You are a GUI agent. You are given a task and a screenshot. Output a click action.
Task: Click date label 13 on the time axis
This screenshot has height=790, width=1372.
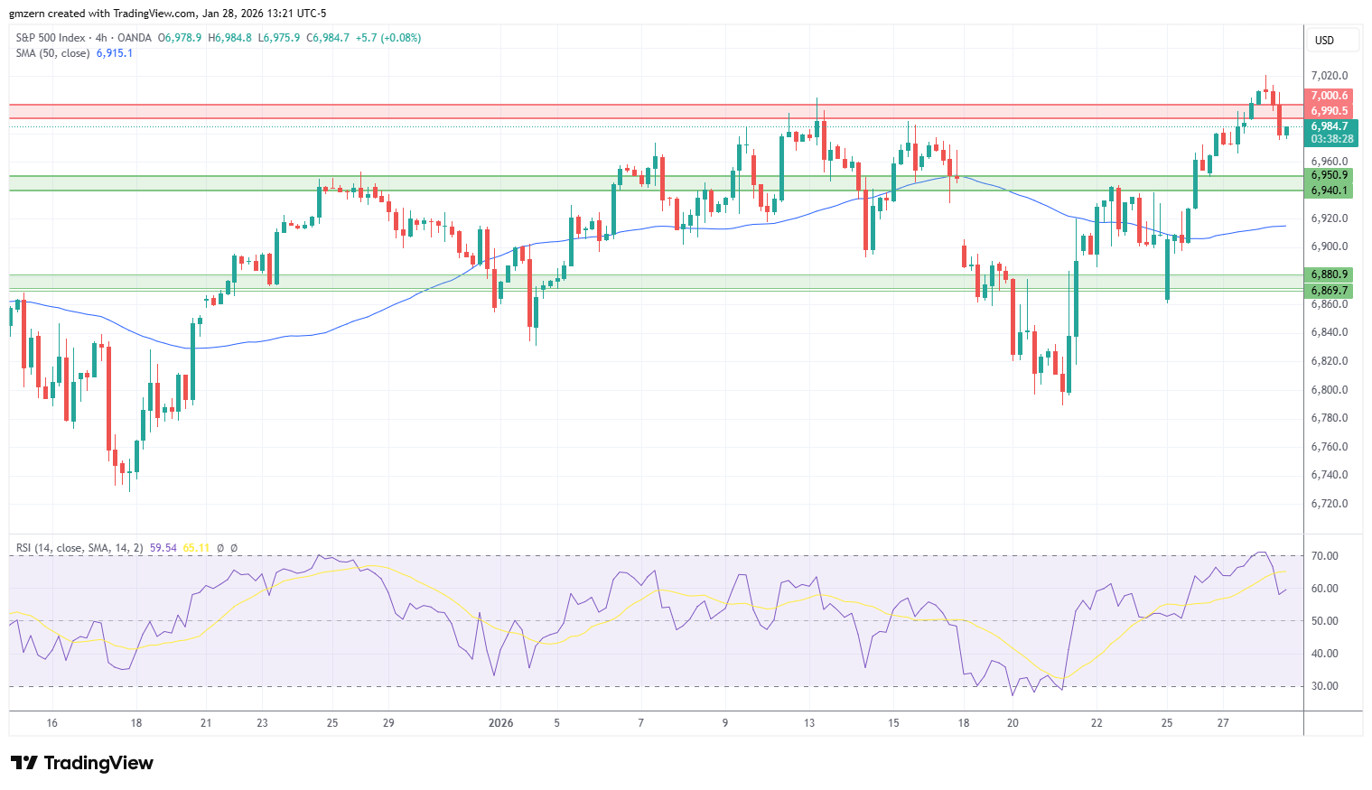coord(809,723)
